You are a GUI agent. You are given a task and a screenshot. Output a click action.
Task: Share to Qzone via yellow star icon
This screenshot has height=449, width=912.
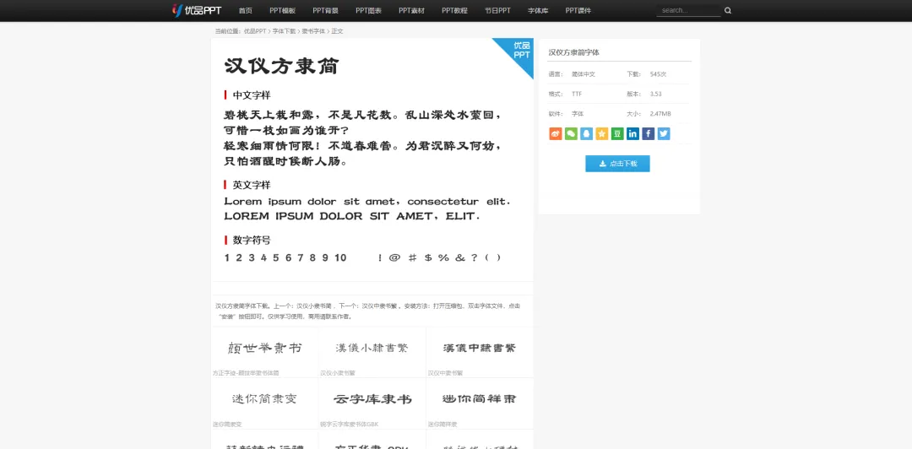[602, 133]
